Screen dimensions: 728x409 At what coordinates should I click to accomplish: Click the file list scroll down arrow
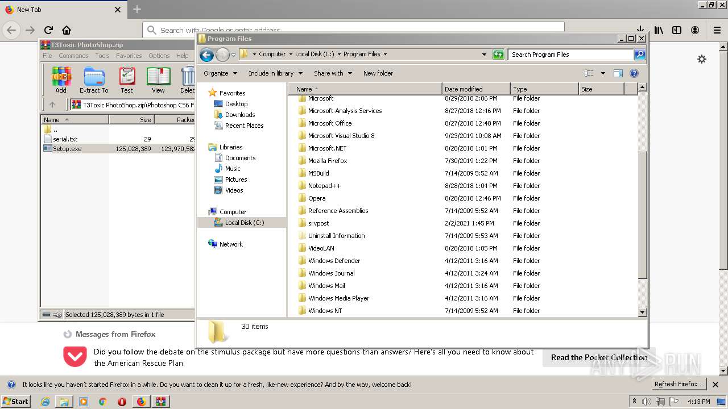coord(643,312)
